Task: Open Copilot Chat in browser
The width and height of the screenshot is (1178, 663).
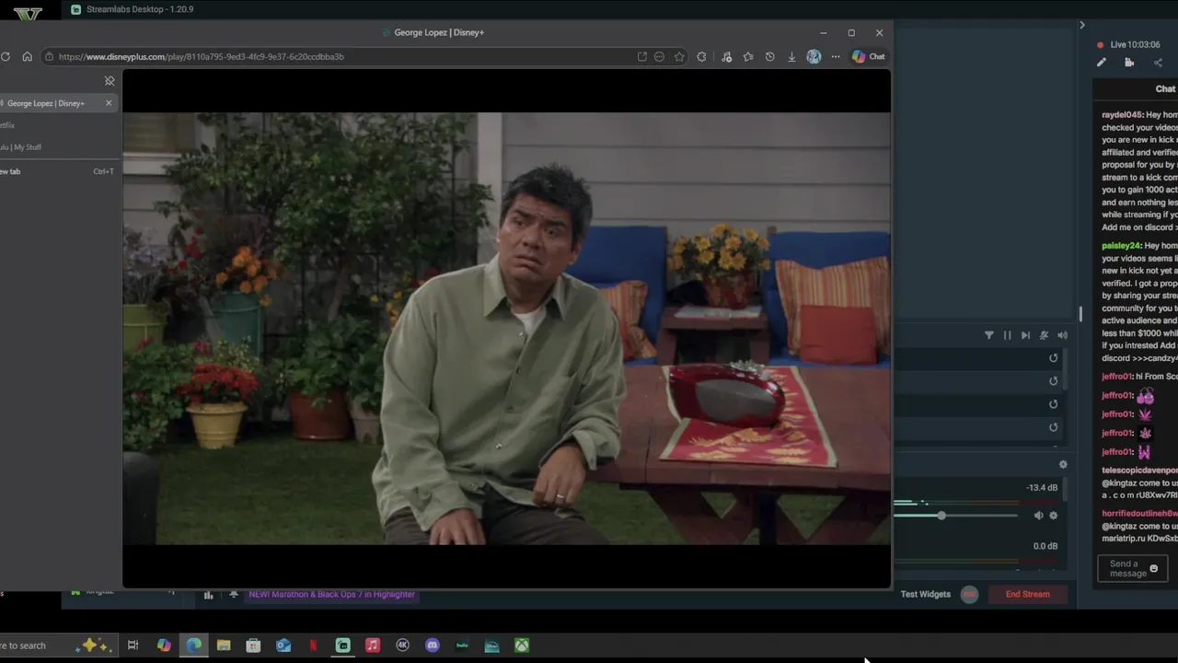Action: [868, 56]
